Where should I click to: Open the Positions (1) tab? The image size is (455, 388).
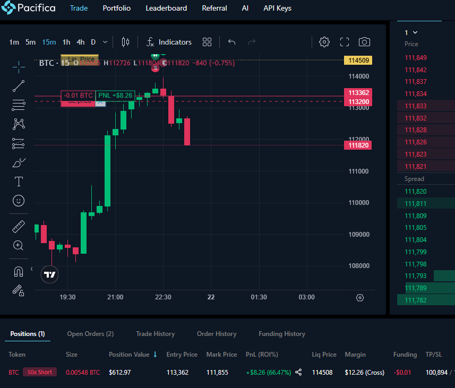[28, 334]
